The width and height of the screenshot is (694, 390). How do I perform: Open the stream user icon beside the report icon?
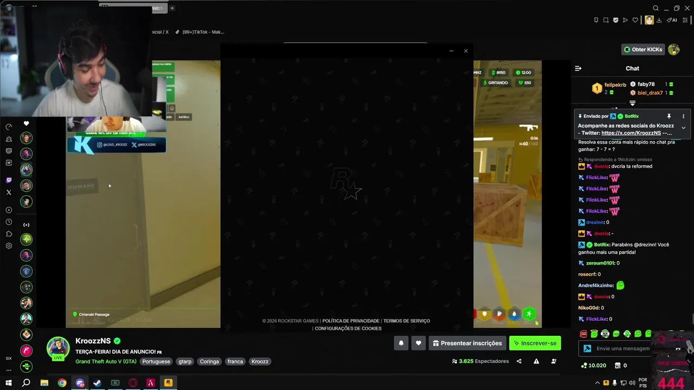pyautogui.click(x=554, y=361)
